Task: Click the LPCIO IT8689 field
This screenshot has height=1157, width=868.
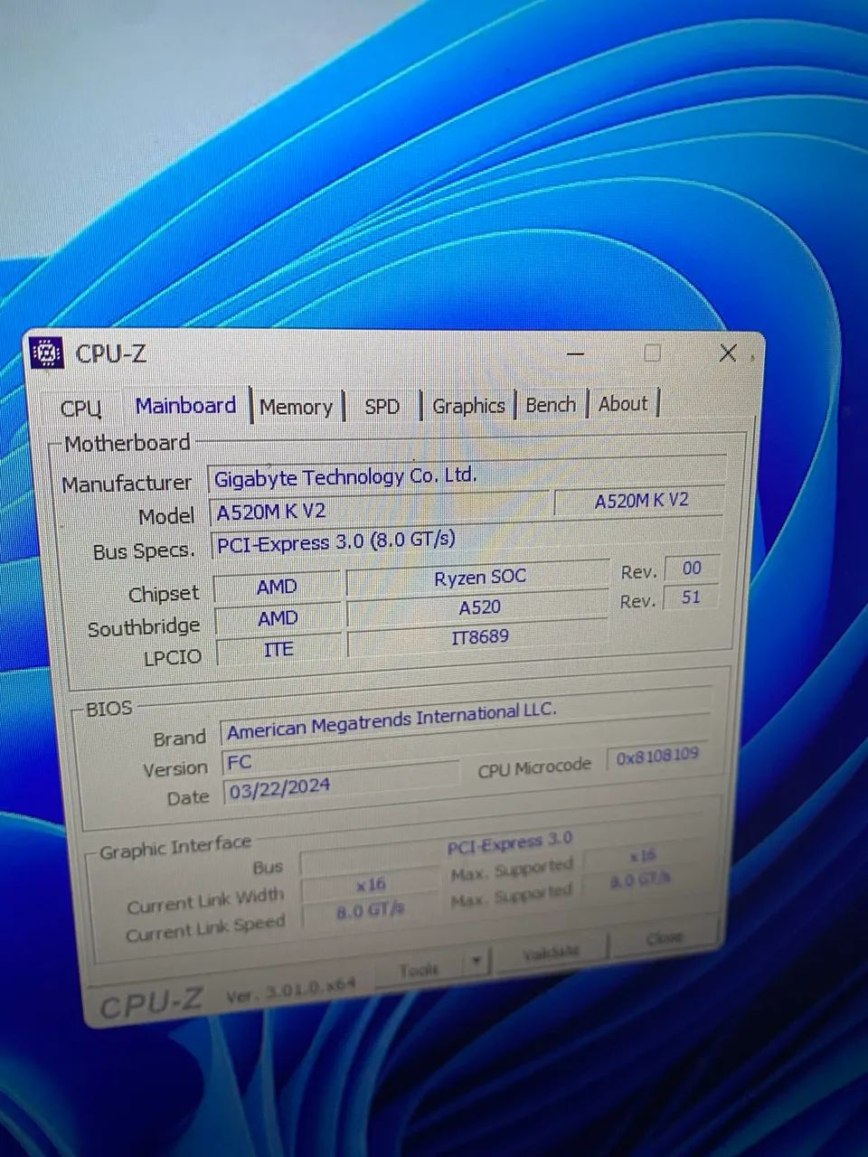Action: click(478, 637)
